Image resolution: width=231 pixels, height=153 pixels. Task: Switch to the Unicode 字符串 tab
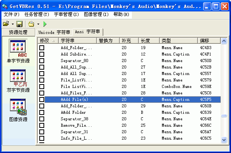click(x=54, y=32)
